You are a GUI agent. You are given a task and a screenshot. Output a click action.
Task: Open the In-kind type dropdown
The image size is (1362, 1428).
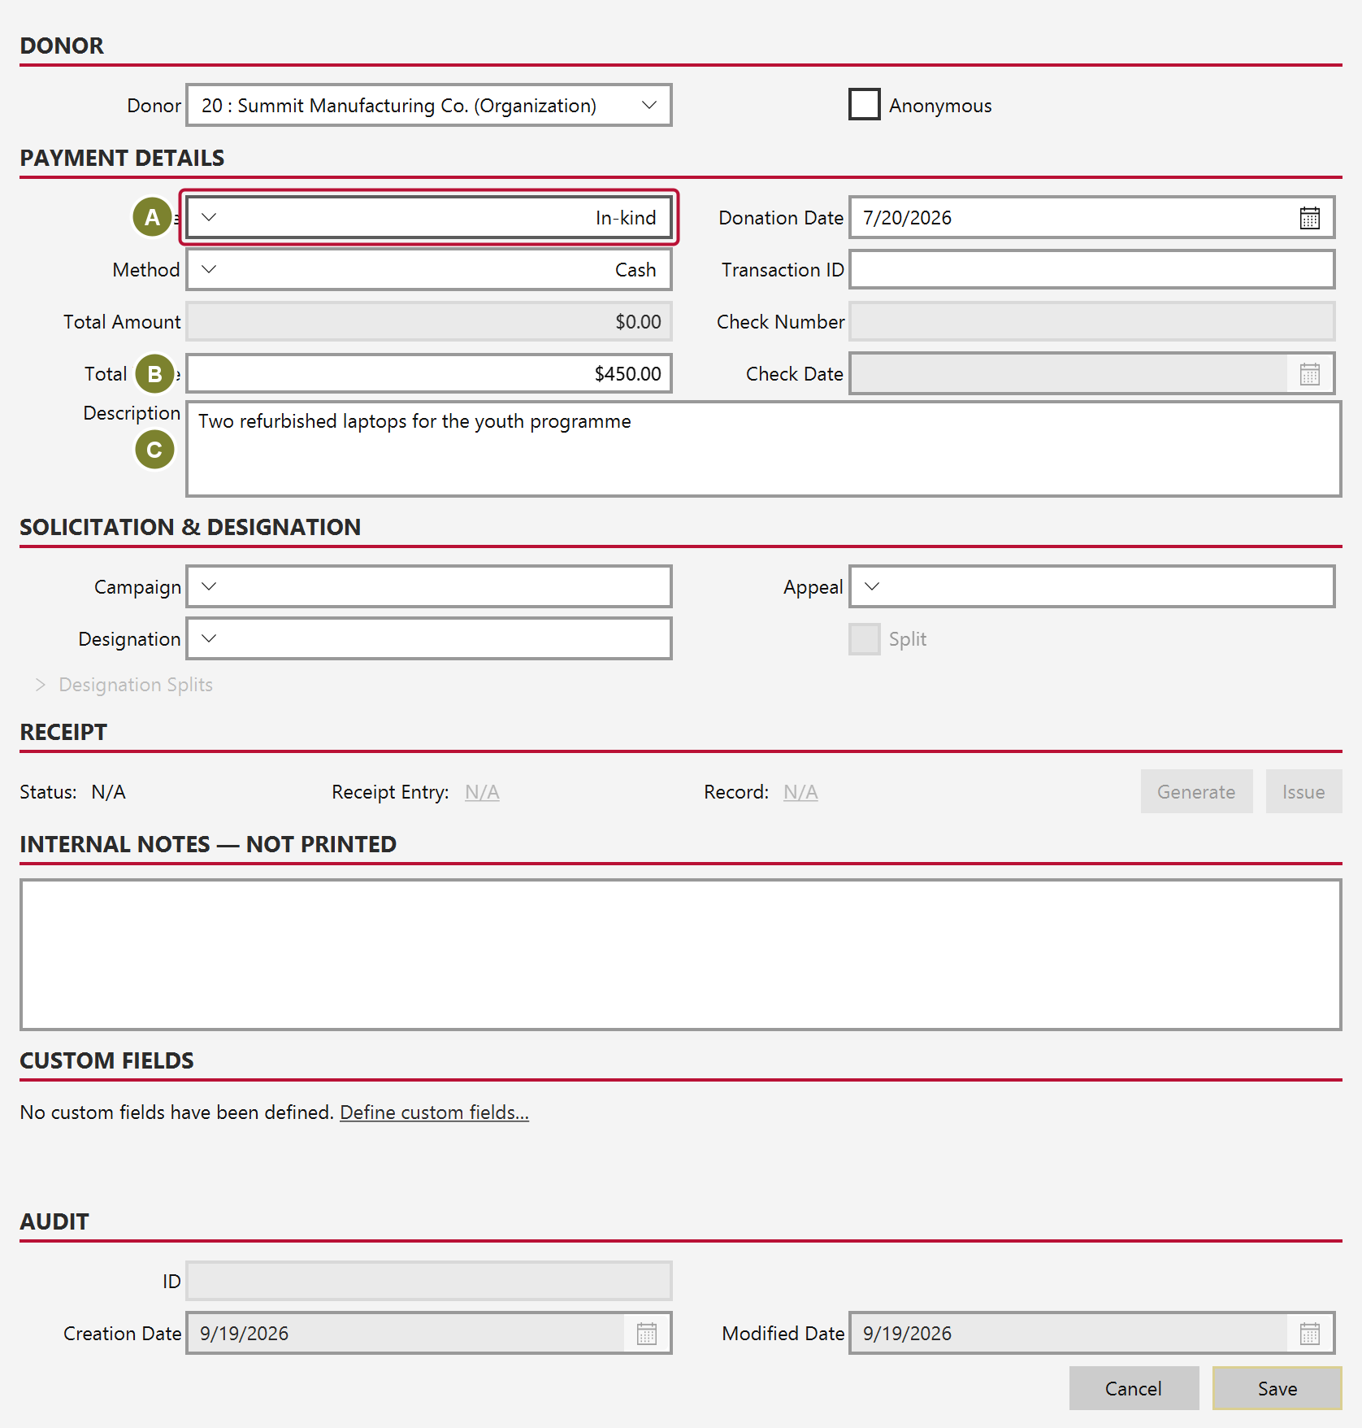[429, 218]
